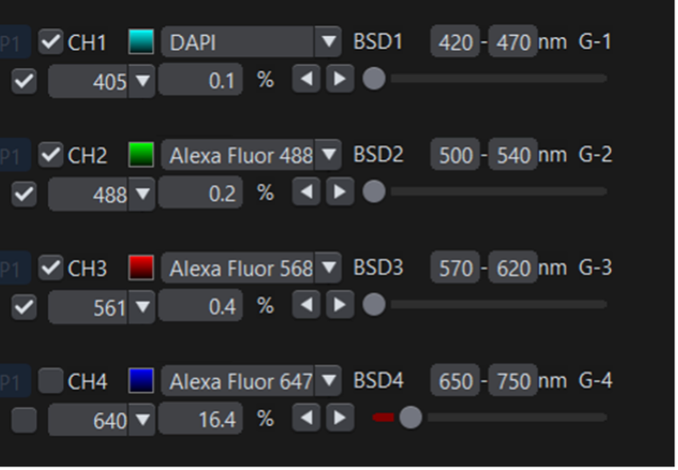The height and width of the screenshot is (470, 678).
Task: Click the 0.4 percent laser power field
Action: pyautogui.click(x=200, y=306)
